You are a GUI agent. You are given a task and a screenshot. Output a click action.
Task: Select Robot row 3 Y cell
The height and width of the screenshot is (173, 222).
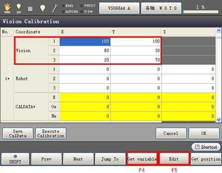pos(136,88)
